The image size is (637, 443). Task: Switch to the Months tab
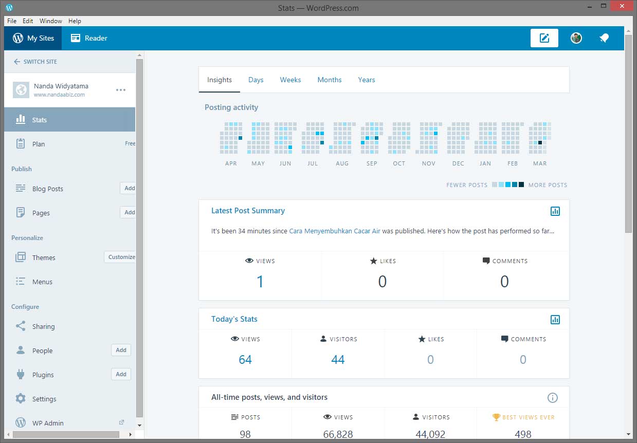click(330, 80)
